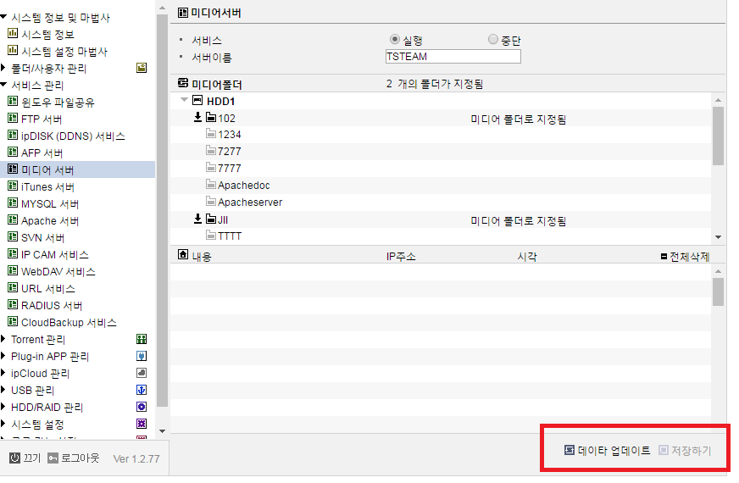Click the 폴더/사용자 관리 folder icon
The image size is (739, 483).
click(x=142, y=68)
